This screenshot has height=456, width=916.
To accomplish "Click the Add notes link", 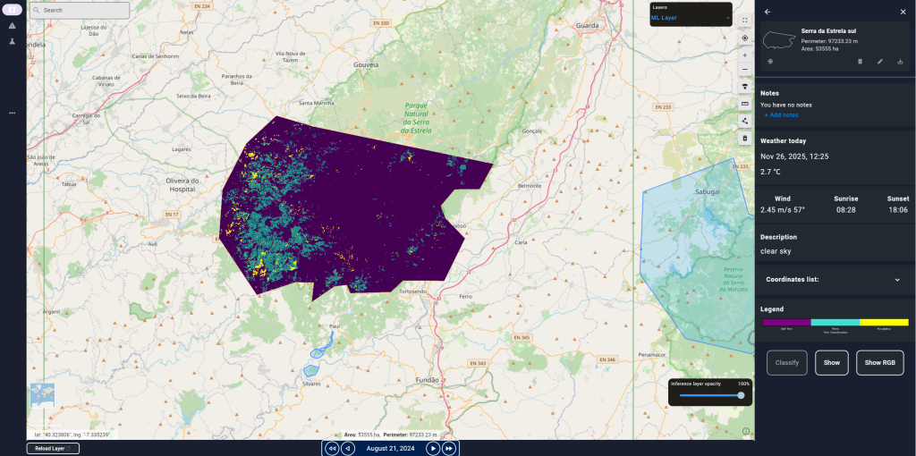I will (781, 114).
